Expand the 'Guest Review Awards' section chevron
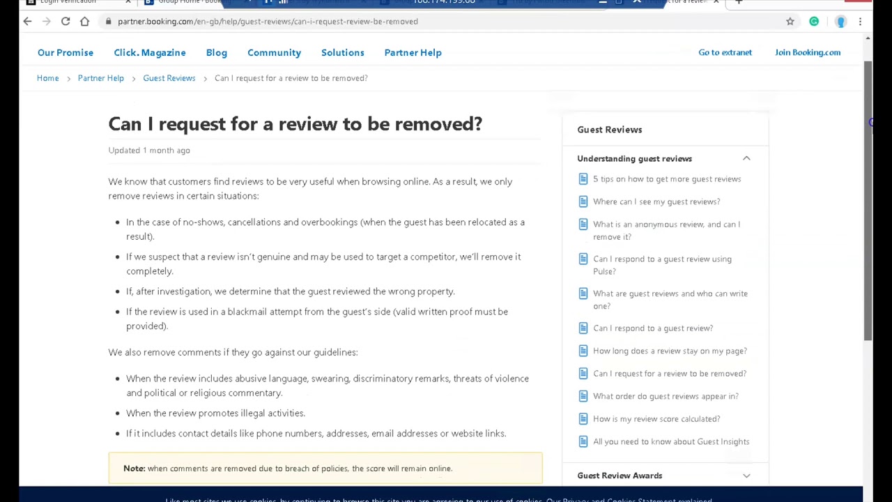 [746, 476]
